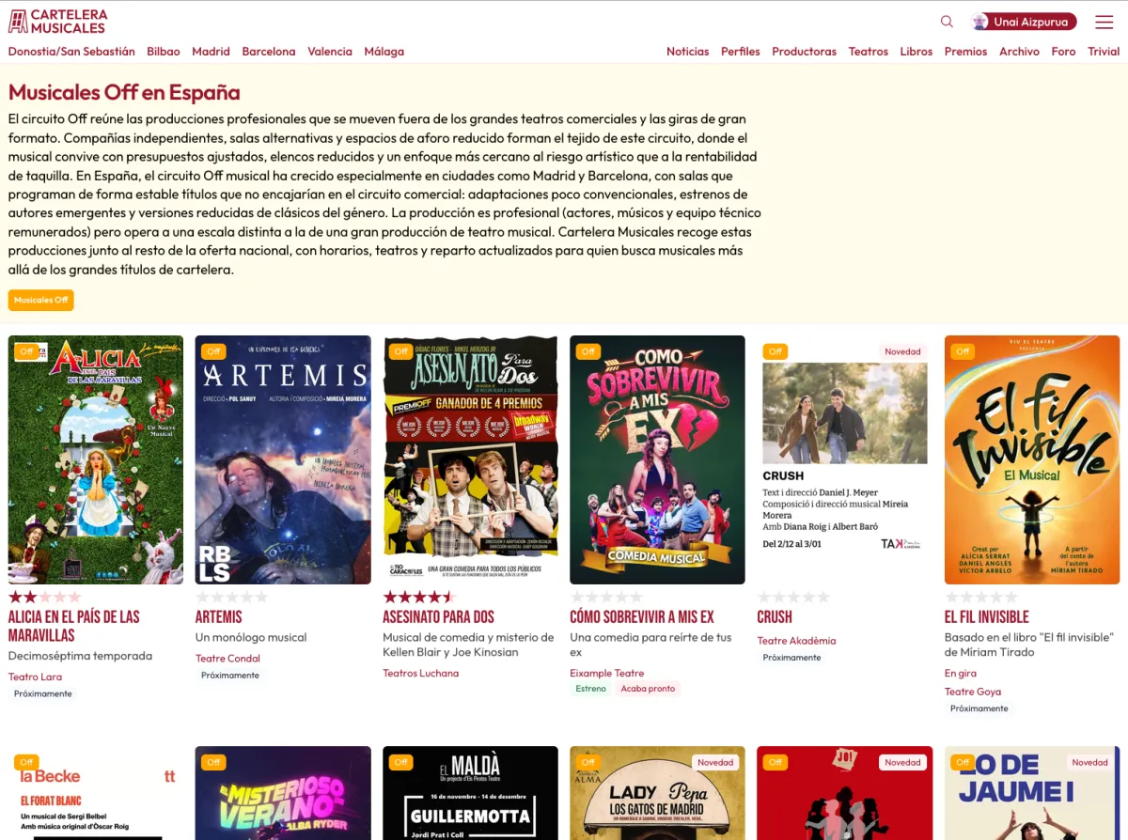Open the Unai Aizpurua profile button
Screen dimensions: 1128x840
(x=1024, y=22)
